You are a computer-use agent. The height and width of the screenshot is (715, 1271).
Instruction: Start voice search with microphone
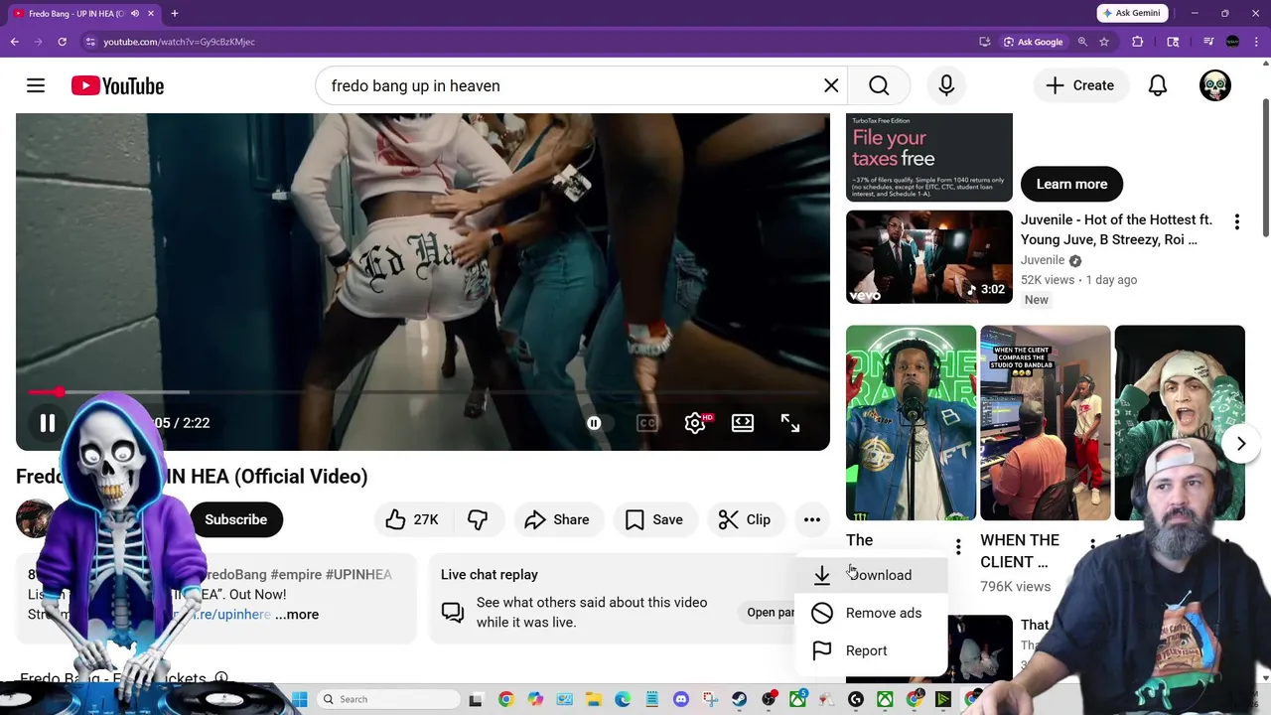[x=946, y=85]
